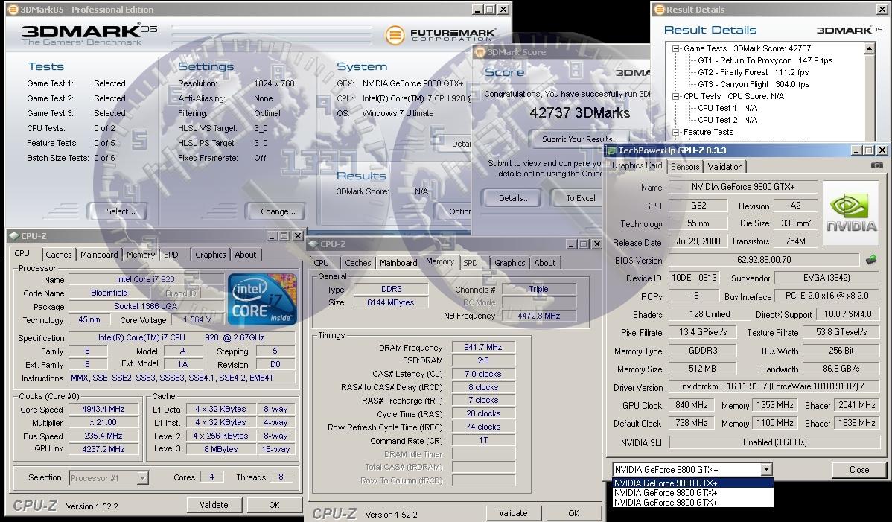This screenshot has width=892, height=522.
Task: Click the CAS# Latency 7.0 clocks value
Action: point(483,374)
